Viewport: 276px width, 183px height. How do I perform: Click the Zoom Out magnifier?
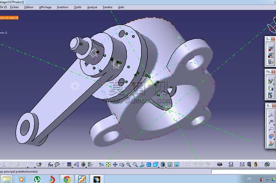coord(135,165)
